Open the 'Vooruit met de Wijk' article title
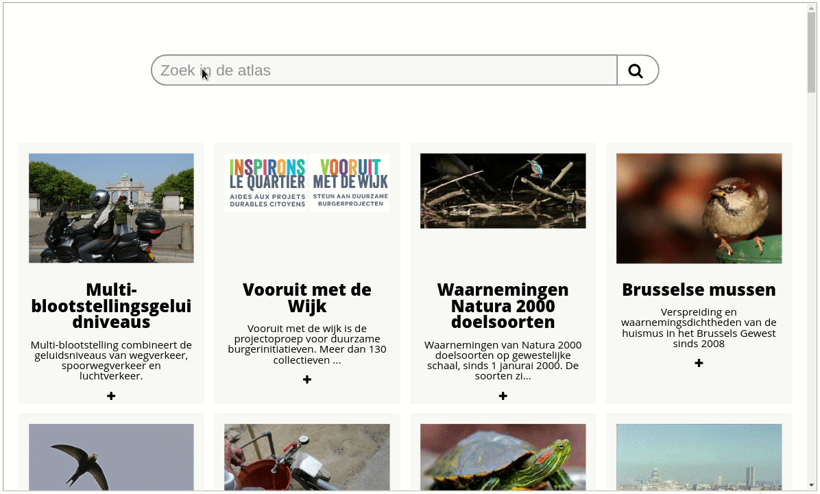 (306, 298)
